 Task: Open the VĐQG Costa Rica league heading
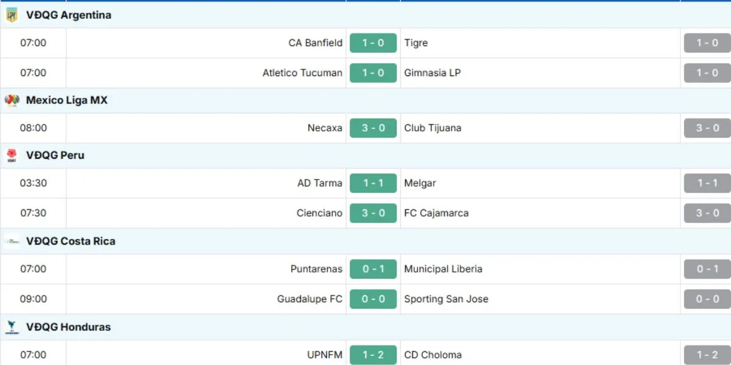[x=70, y=241]
